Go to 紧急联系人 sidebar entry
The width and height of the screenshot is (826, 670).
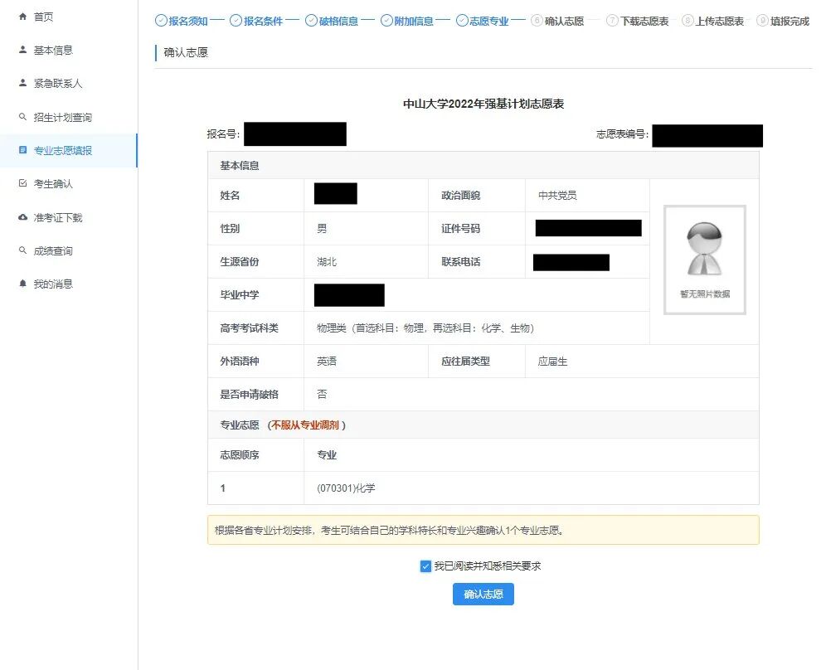(69, 83)
